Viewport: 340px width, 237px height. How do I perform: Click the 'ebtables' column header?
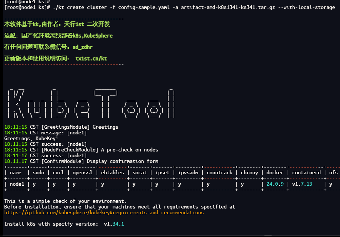tap(113, 172)
